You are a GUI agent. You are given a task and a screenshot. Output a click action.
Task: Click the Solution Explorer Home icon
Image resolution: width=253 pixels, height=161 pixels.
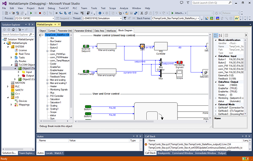[x=13, y=30]
